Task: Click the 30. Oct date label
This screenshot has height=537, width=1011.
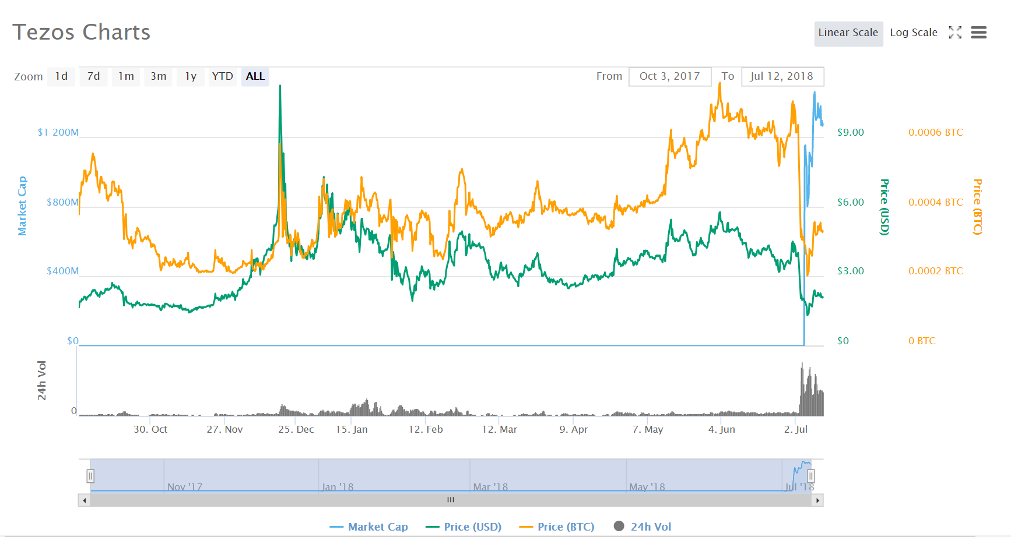Action: [150, 429]
